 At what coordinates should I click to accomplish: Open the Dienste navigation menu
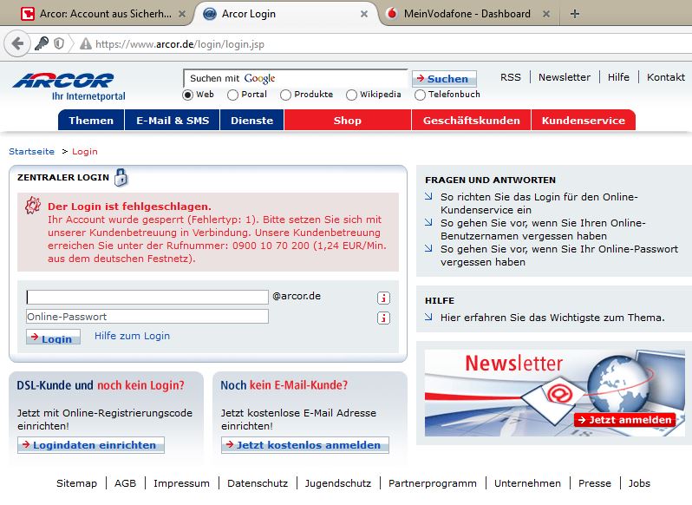coord(251,121)
